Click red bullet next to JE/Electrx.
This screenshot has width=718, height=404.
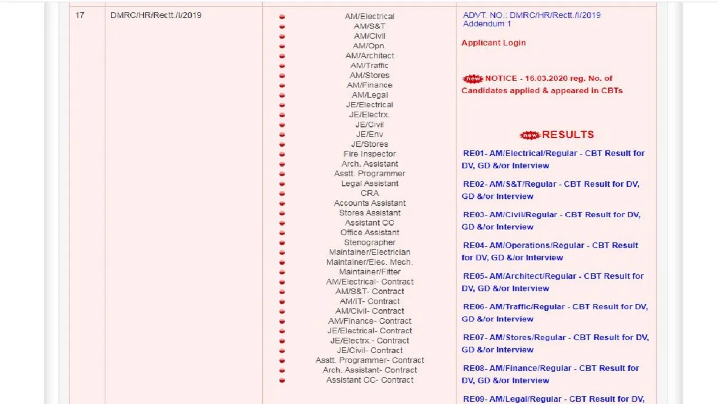pyautogui.click(x=282, y=115)
